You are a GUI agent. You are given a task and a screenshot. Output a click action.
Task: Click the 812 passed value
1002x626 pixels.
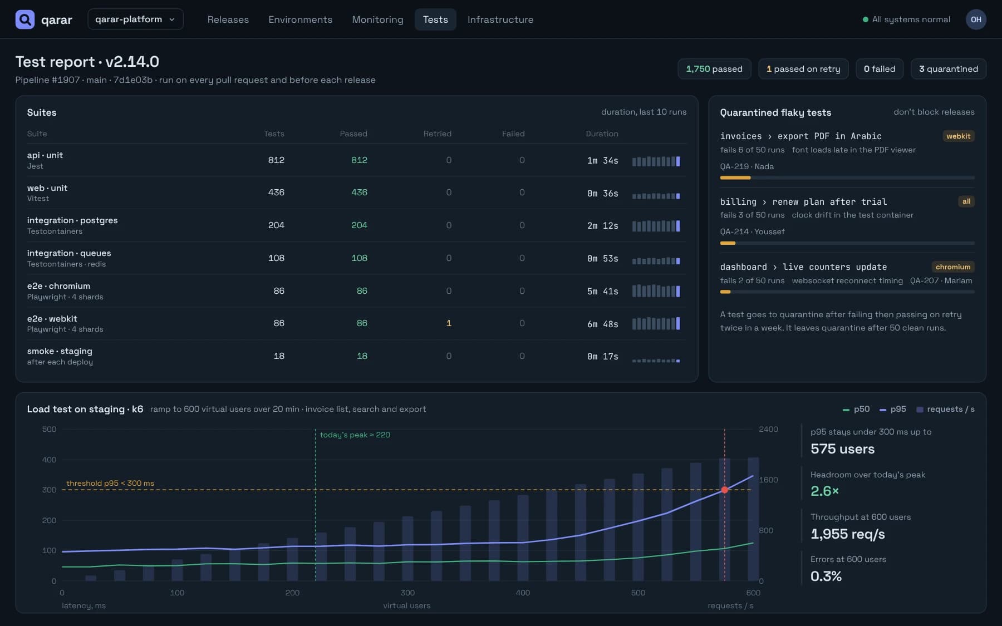(359, 160)
